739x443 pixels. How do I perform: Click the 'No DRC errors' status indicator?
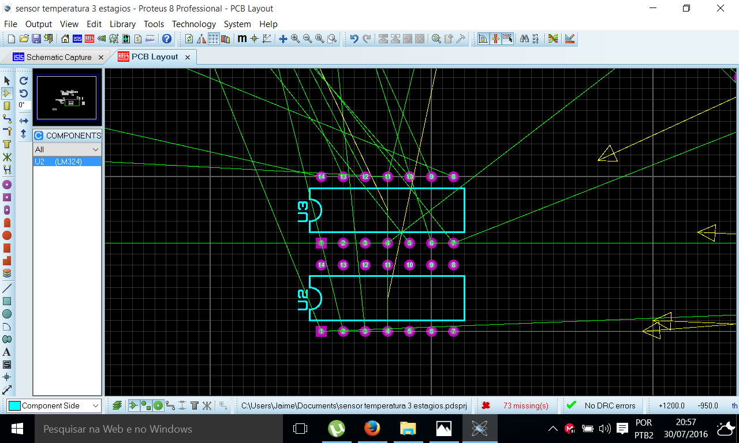(610, 406)
